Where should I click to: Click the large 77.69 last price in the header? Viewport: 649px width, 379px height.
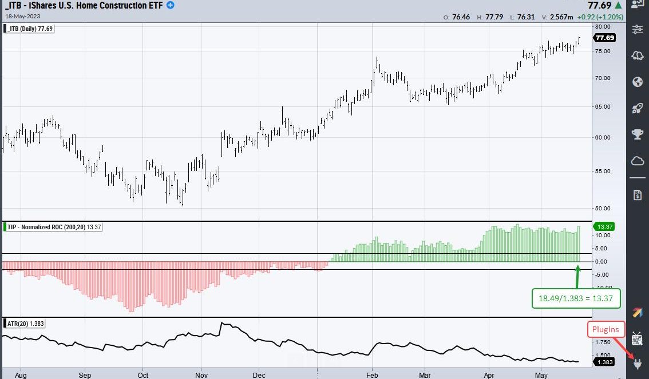[599, 5]
